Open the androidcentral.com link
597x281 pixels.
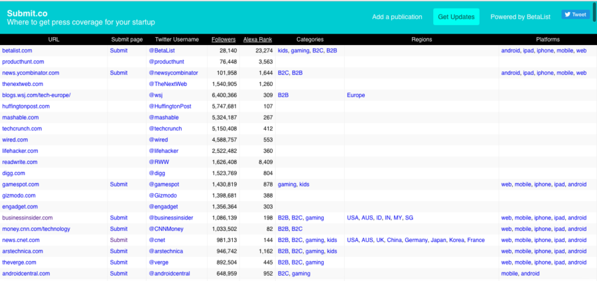27,274
